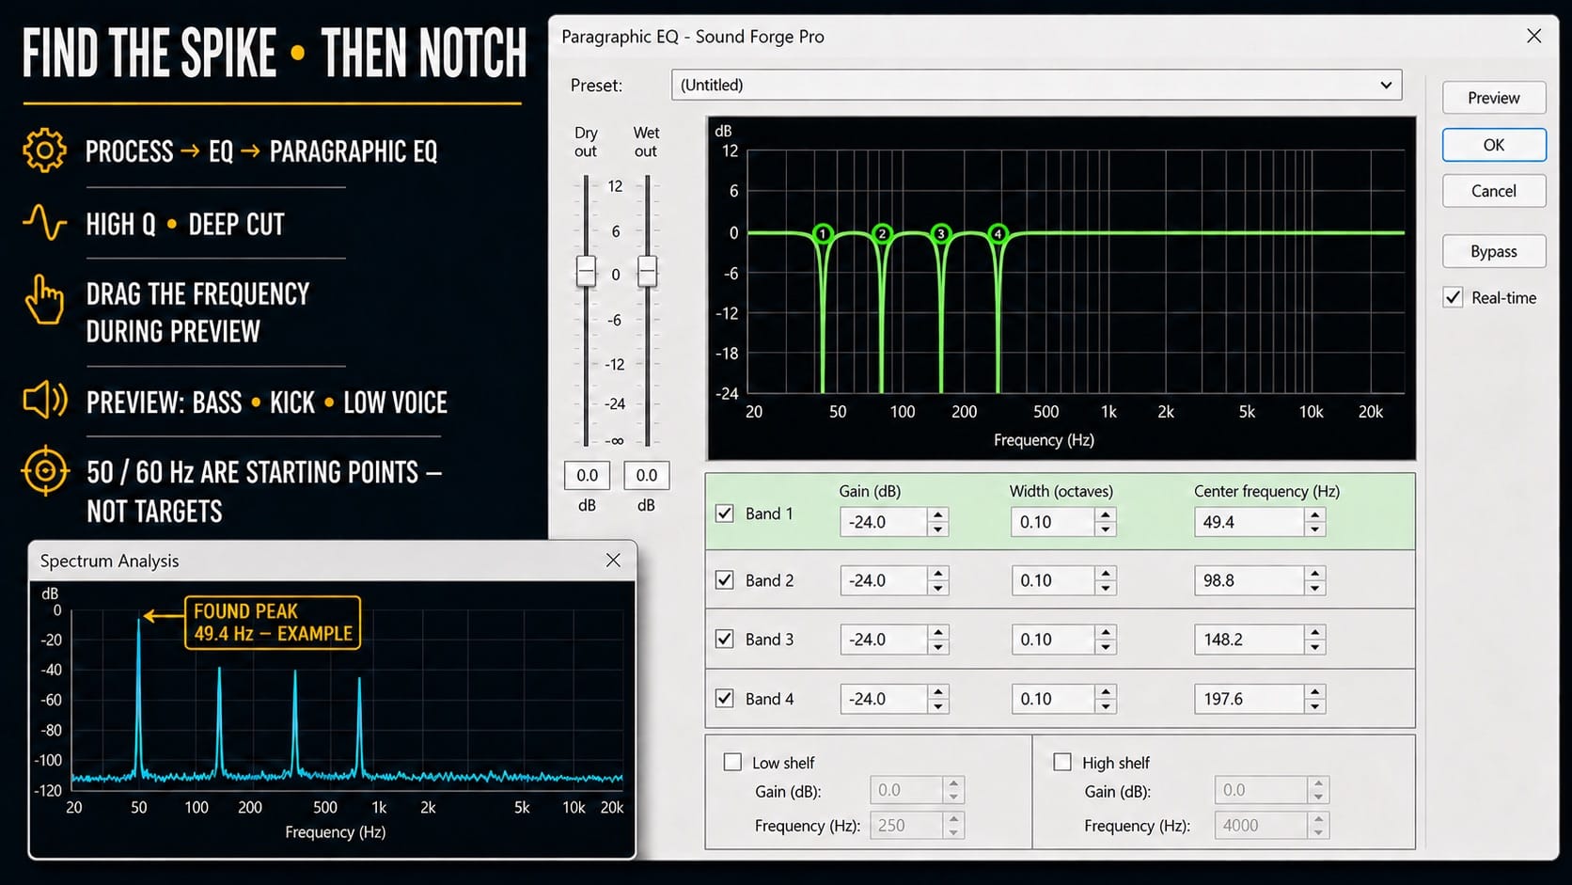Decrease Band 2 center frequency with down stepper

coord(1315,588)
